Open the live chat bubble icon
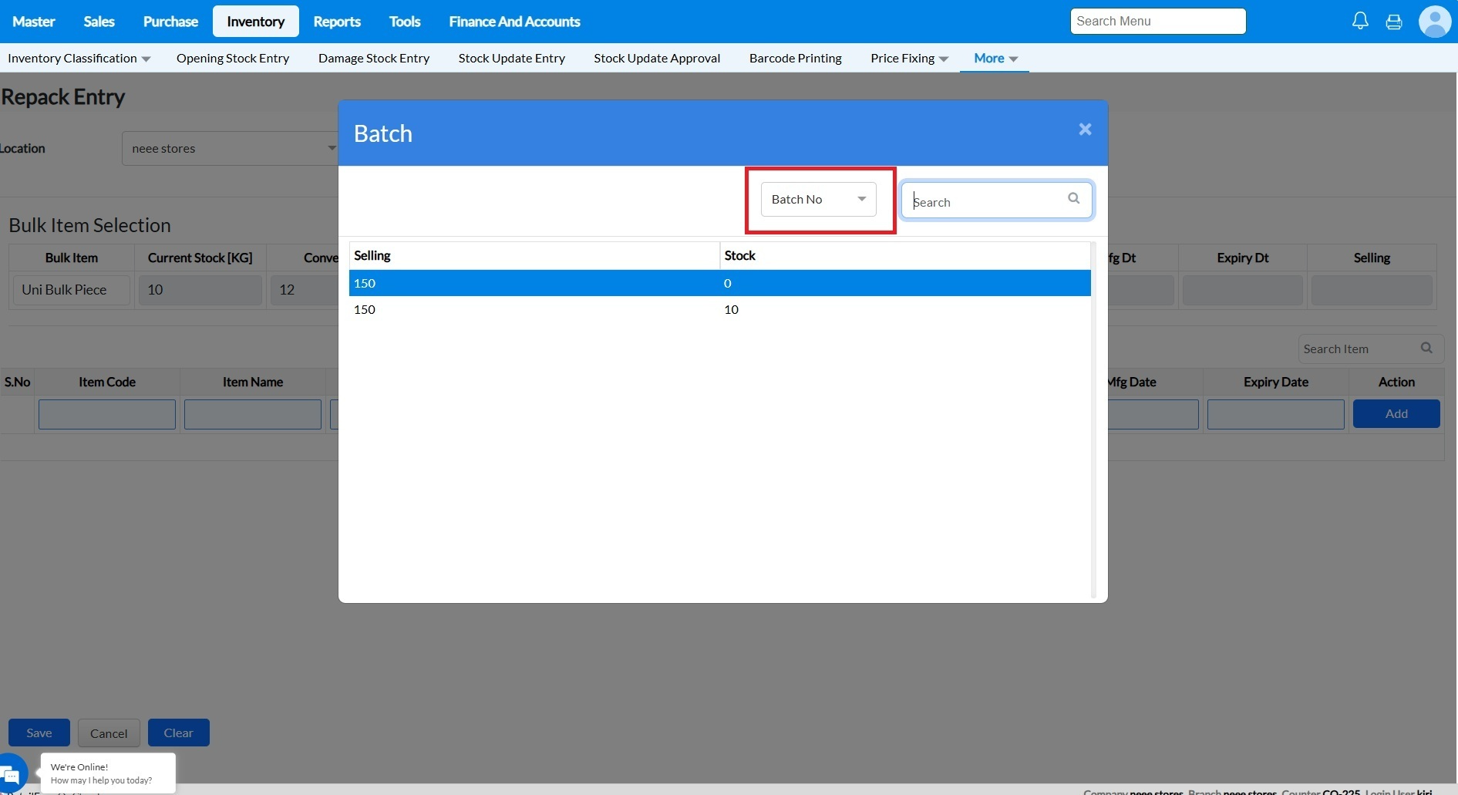 tap(11, 773)
